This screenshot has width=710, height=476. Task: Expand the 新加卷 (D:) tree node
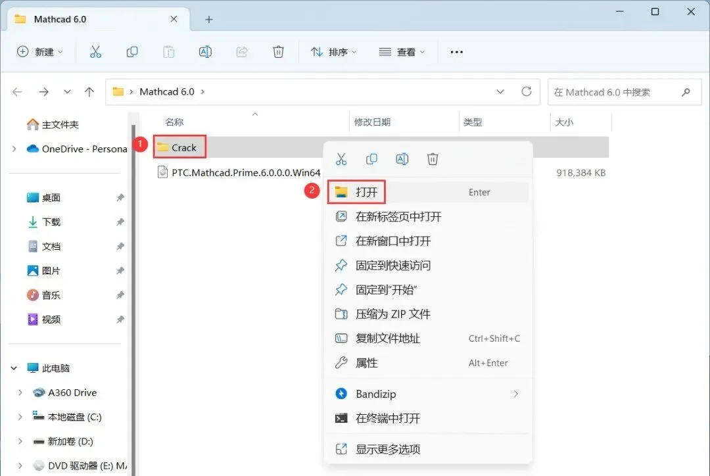click(x=20, y=442)
